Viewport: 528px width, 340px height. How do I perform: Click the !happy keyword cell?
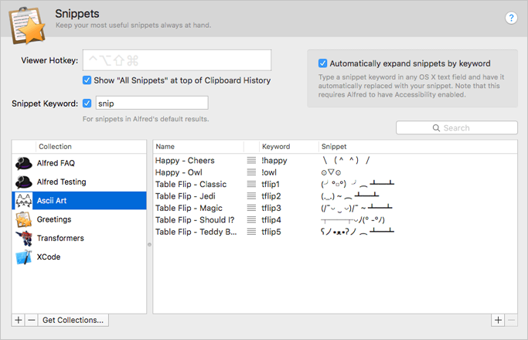coord(274,161)
